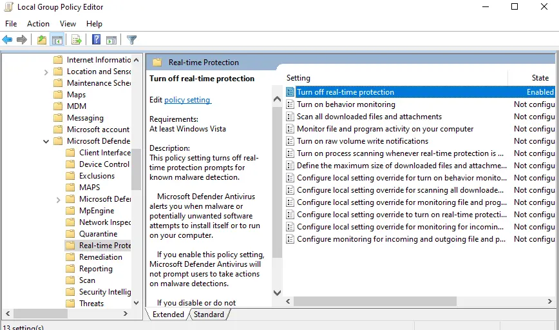Click the Up One Level folder icon

[x=42, y=40]
